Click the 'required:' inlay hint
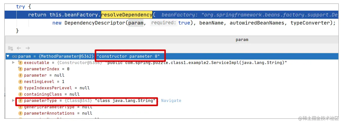 pos(163,23)
